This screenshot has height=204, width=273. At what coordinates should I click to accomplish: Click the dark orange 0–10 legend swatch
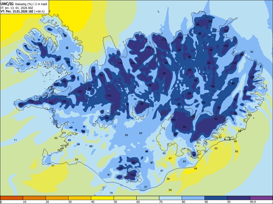12,198
